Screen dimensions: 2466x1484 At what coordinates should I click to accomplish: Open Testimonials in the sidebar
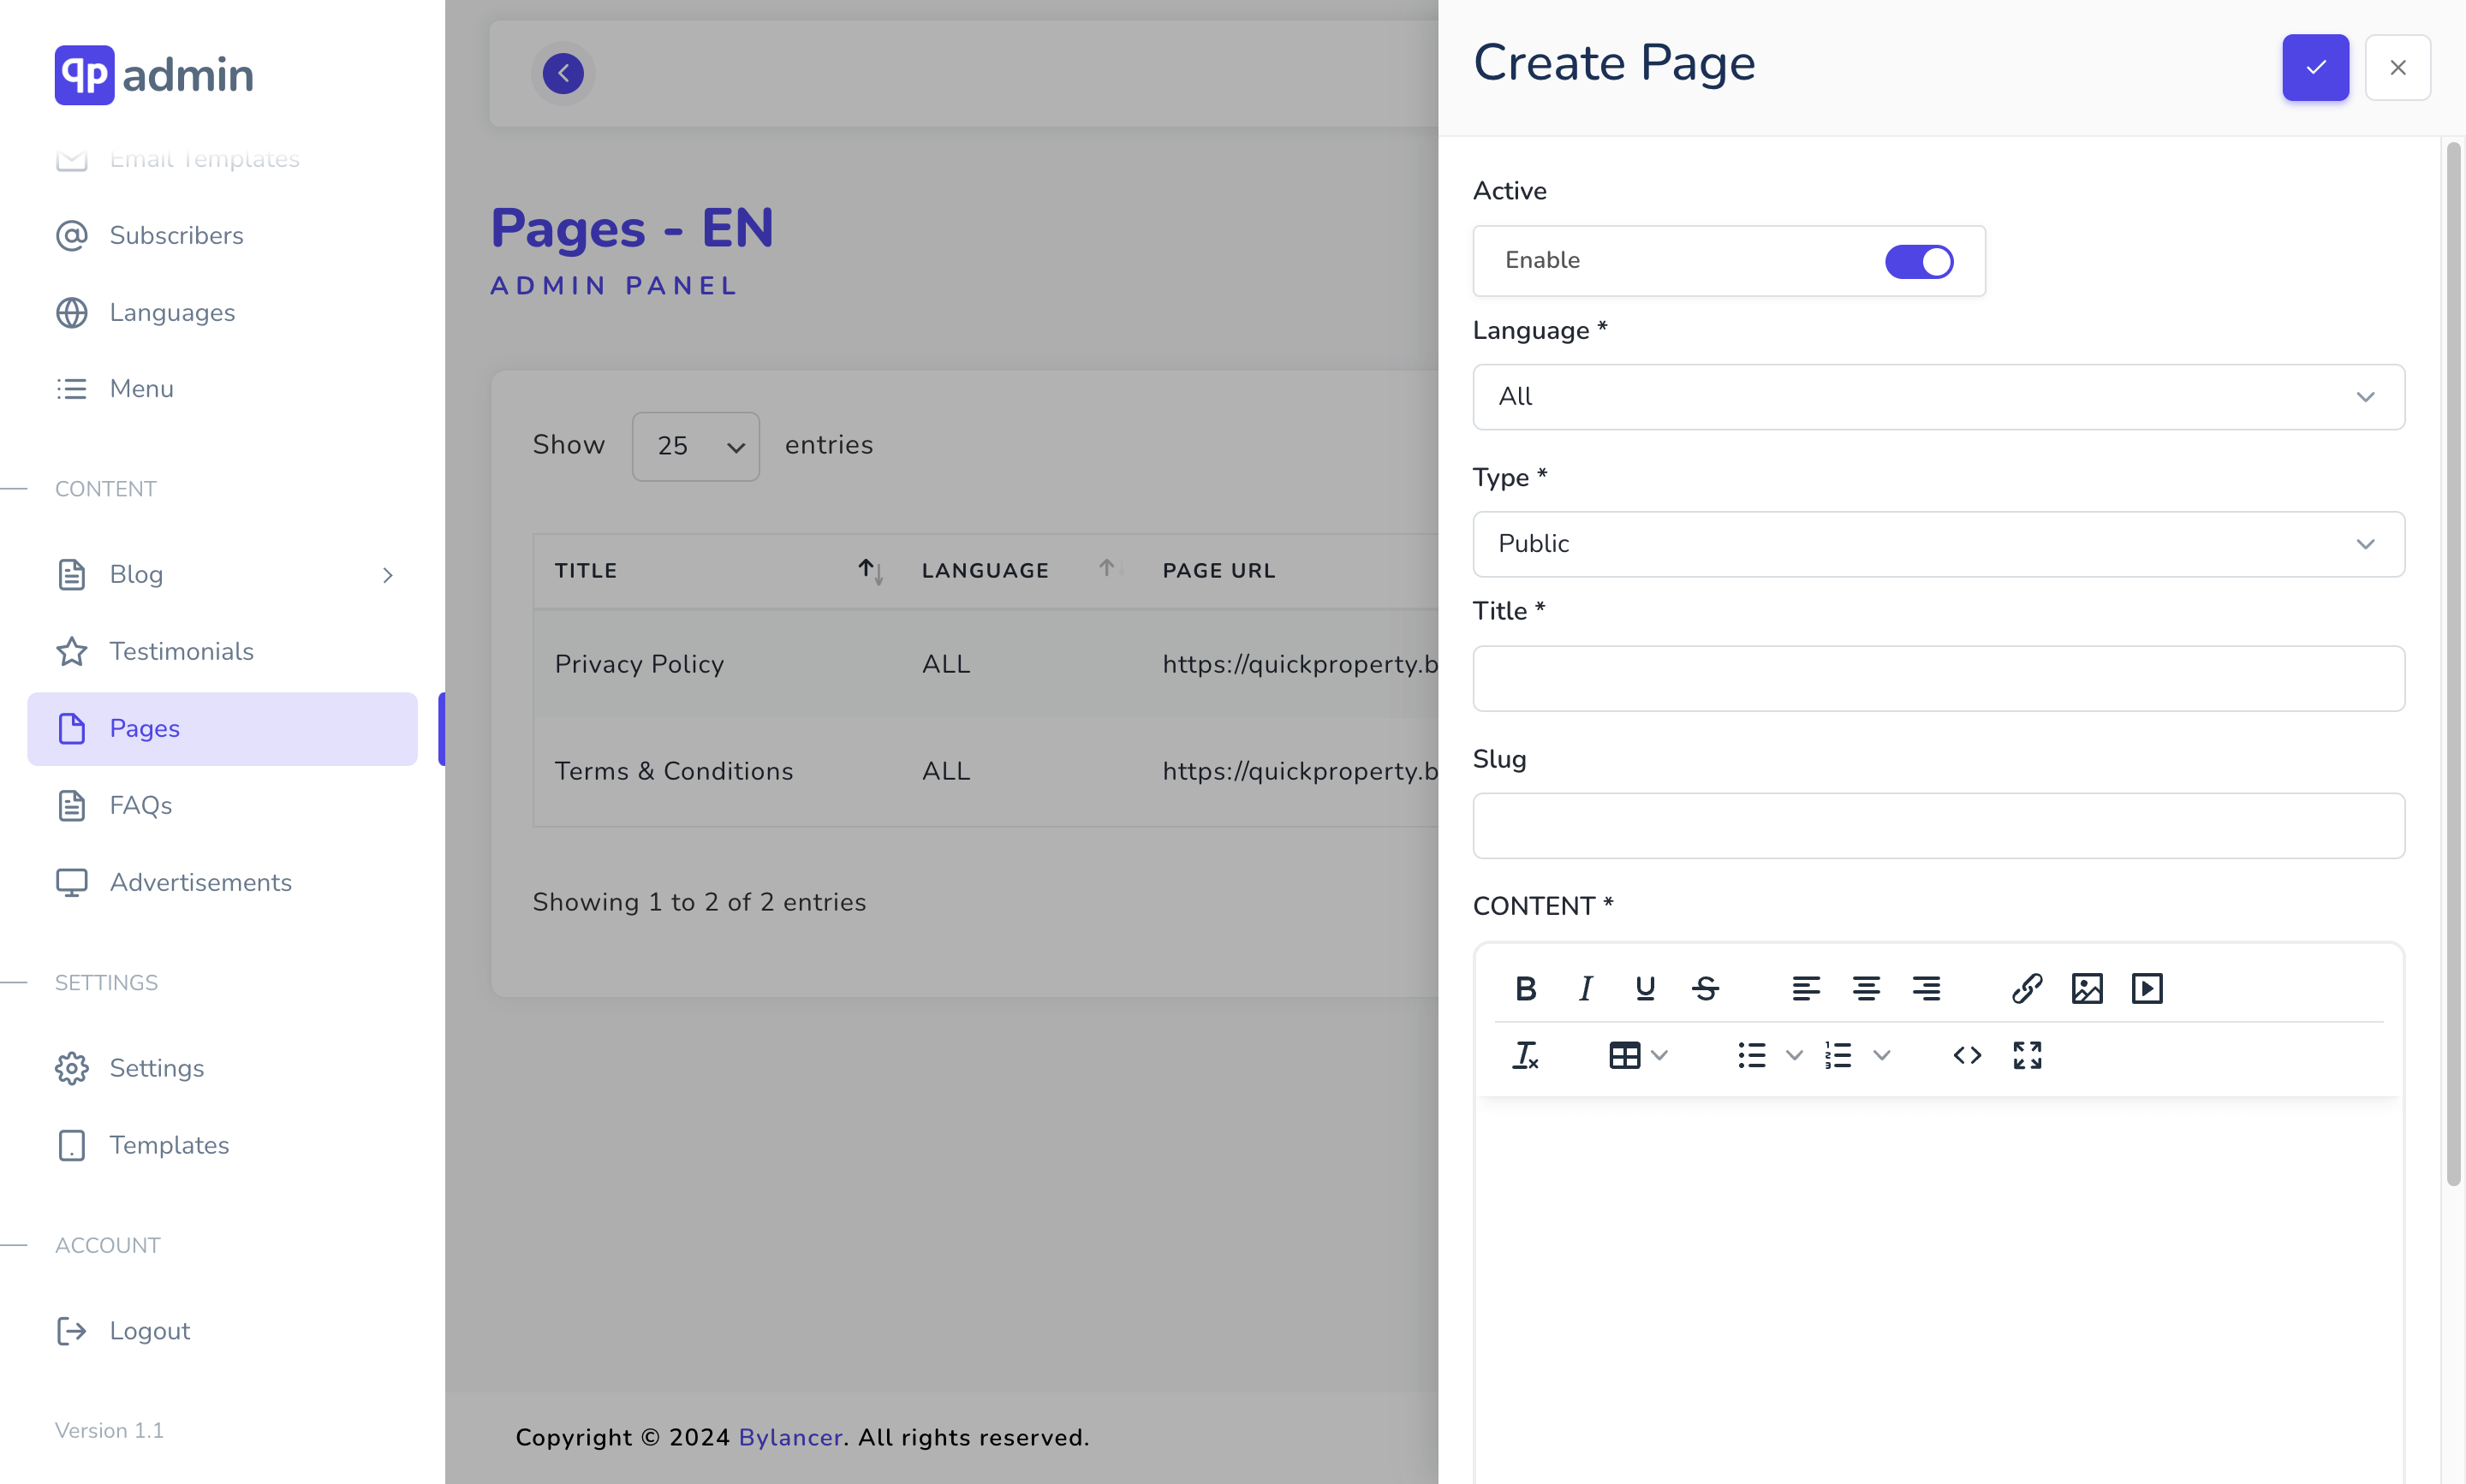(222, 651)
